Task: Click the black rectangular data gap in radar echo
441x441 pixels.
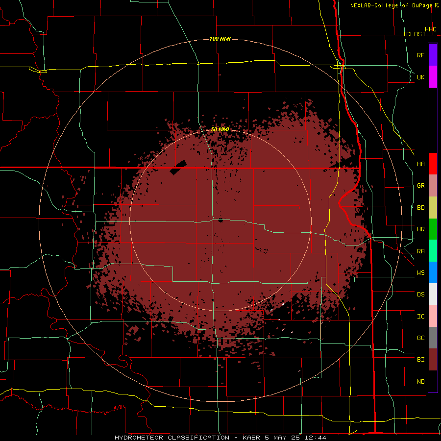Action: pos(178,168)
